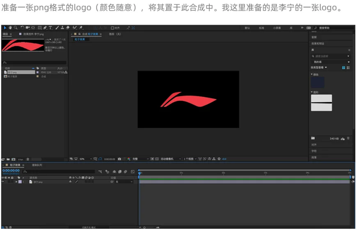Create new composition from Project panel footer
The height and width of the screenshot is (230, 357).
(14, 159)
